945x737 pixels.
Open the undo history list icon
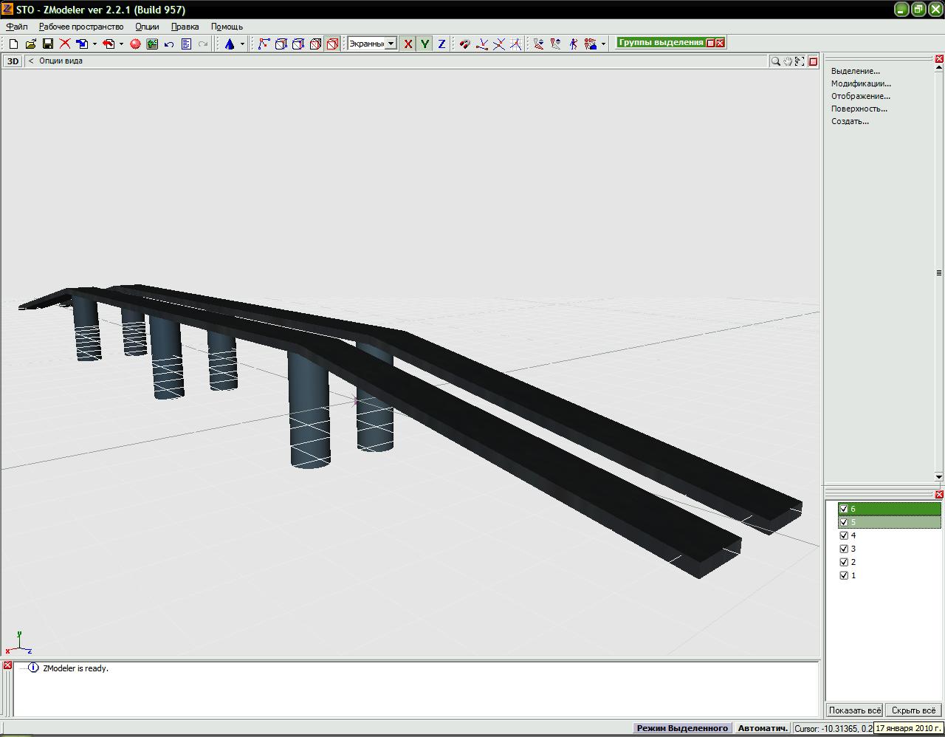click(x=186, y=44)
